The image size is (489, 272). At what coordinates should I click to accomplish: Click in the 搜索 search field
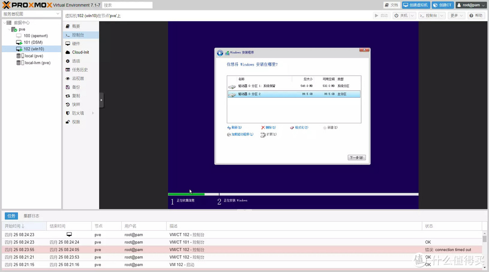point(127,5)
